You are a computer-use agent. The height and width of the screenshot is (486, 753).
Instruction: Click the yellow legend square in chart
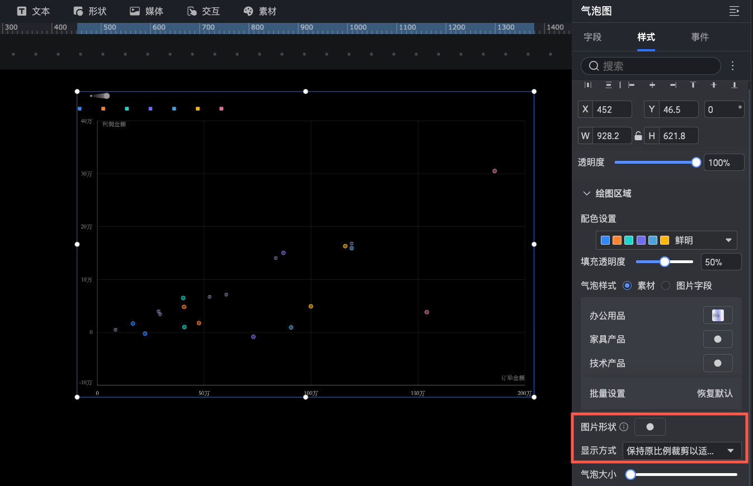click(x=197, y=109)
